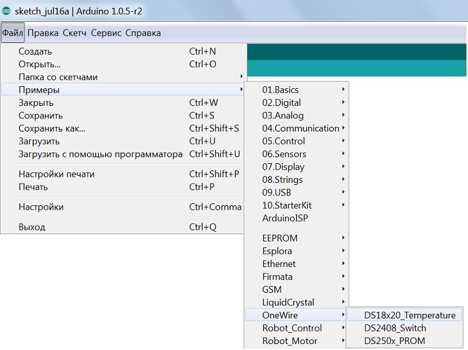
Task: Choose Выход to quit Arduino
Action: pyautogui.click(x=32, y=227)
